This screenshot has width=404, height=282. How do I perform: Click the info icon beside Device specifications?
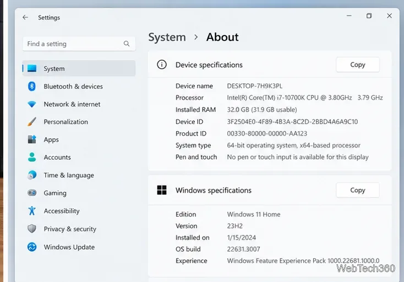click(162, 64)
